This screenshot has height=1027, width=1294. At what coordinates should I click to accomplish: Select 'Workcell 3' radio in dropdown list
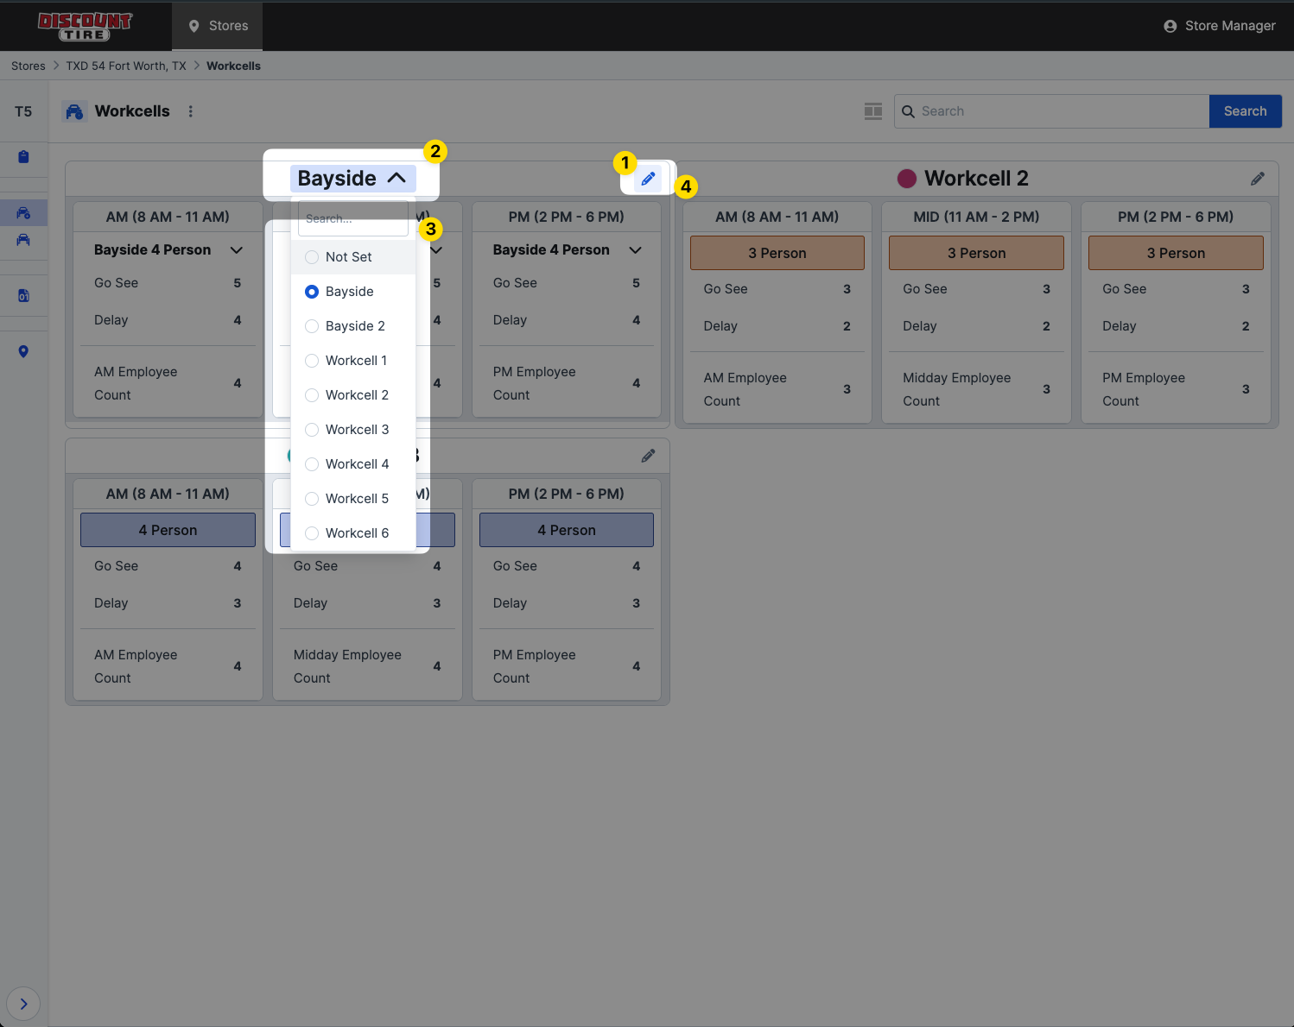[x=312, y=430]
